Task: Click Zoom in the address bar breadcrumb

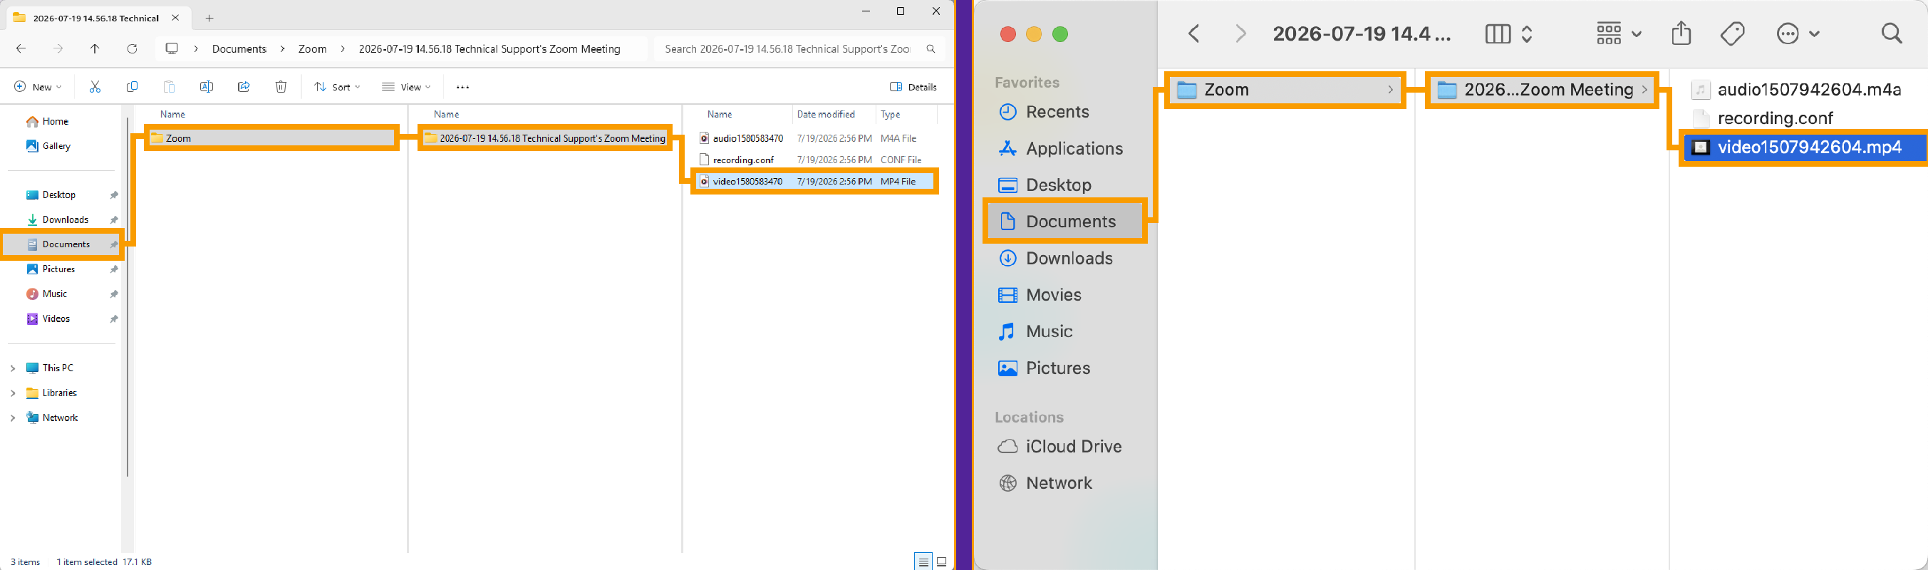Action: [x=312, y=48]
